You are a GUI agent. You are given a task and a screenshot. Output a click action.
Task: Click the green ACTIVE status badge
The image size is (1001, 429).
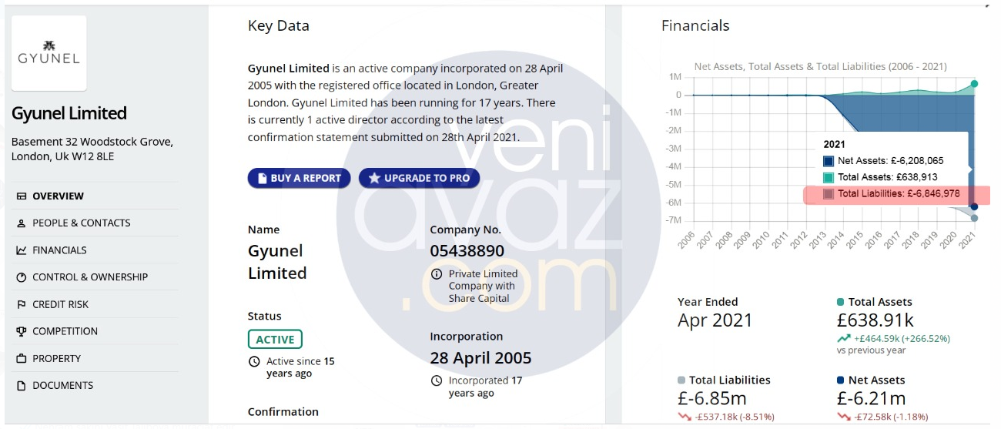pos(275,340)
